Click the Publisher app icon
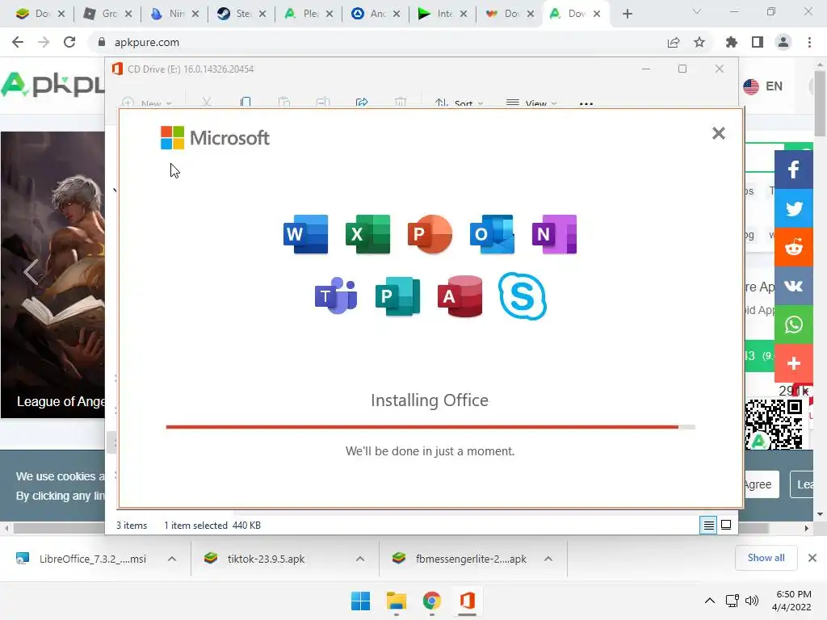827x620 pixels. pos(397,295)
